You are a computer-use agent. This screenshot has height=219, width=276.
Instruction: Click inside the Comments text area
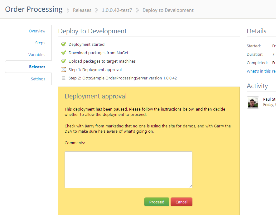[128, 169]
